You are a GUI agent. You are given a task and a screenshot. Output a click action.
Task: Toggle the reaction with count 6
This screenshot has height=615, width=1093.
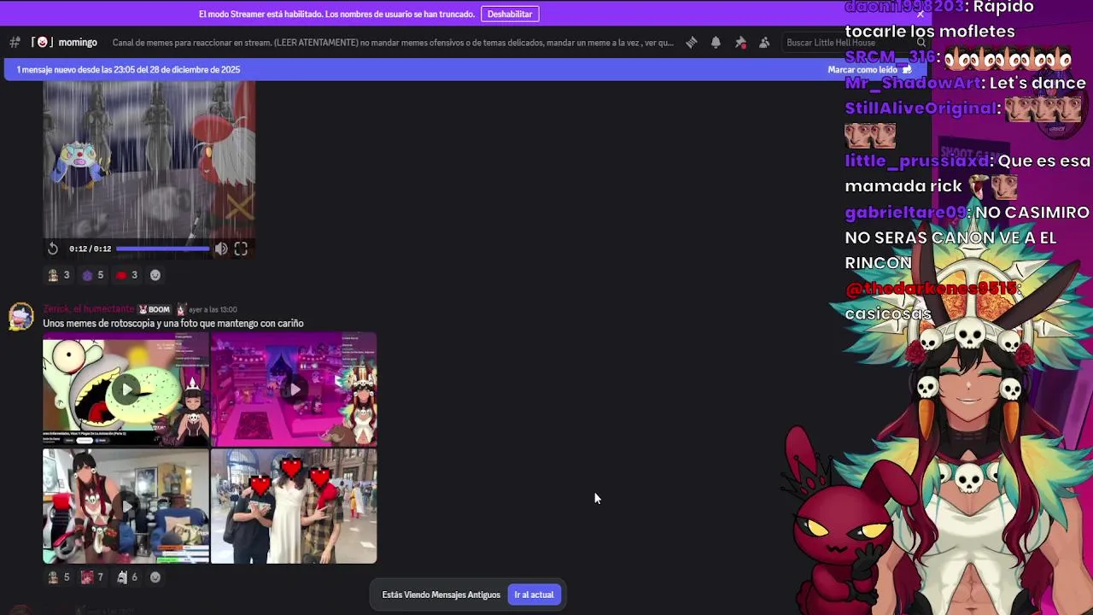(126, 577)
